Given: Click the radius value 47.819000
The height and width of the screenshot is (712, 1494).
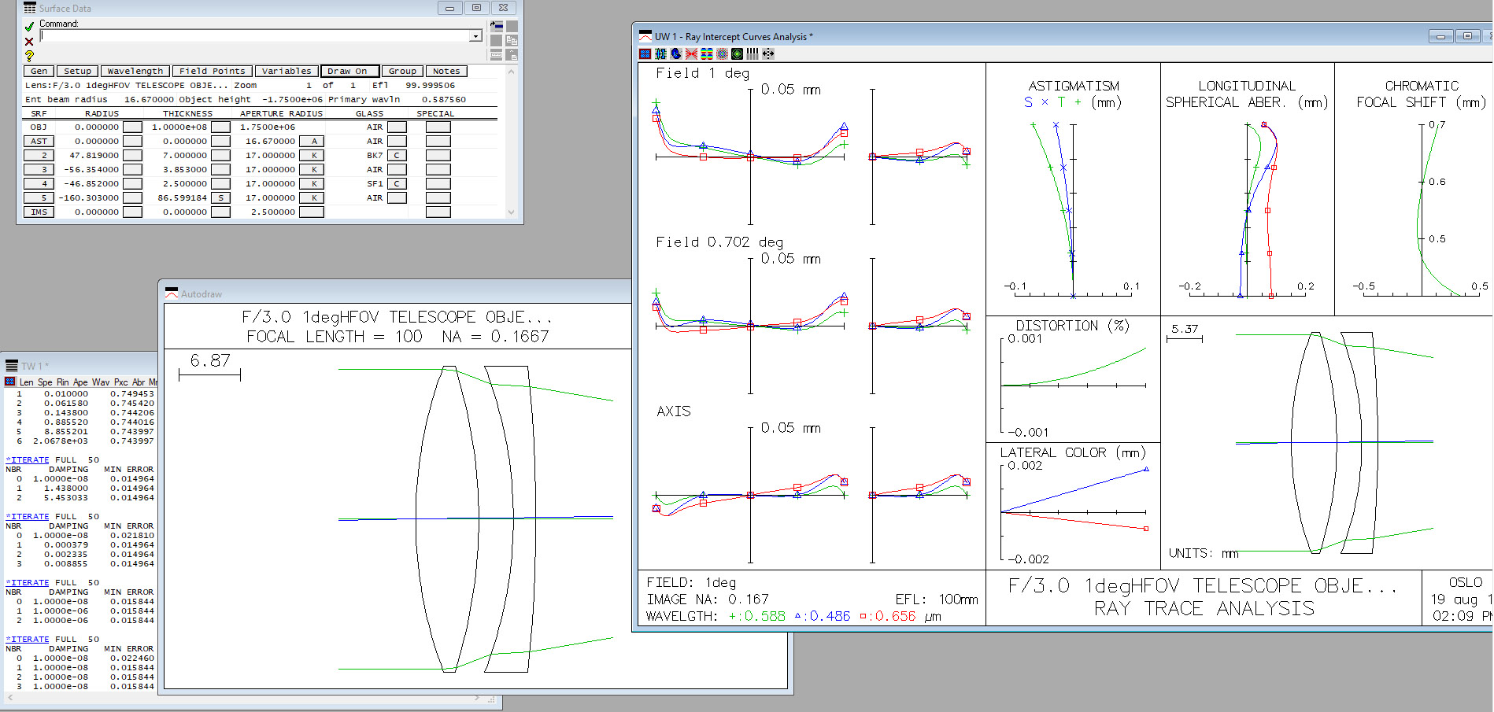Looking at the screenshot, I should [94, 155].
